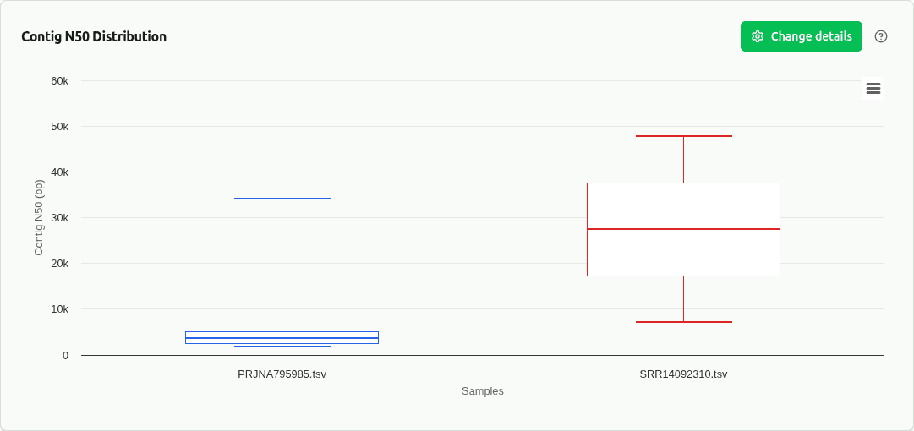
Task: Select the SRR14092310.tsv axis label
Action: [x=683, y=374]
